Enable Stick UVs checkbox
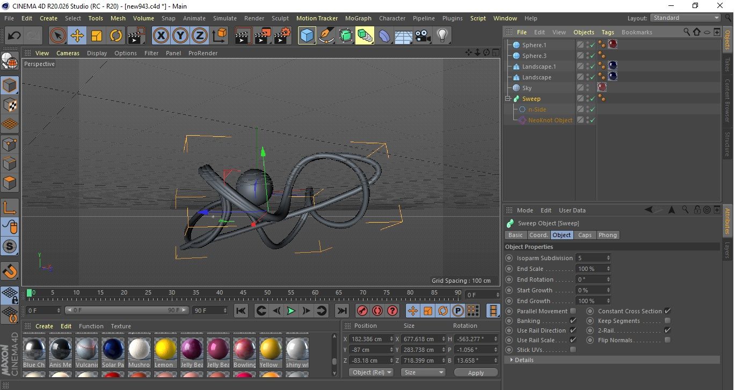Image resolution: width=735 pixels, height=390 pixels. (573, 350)
